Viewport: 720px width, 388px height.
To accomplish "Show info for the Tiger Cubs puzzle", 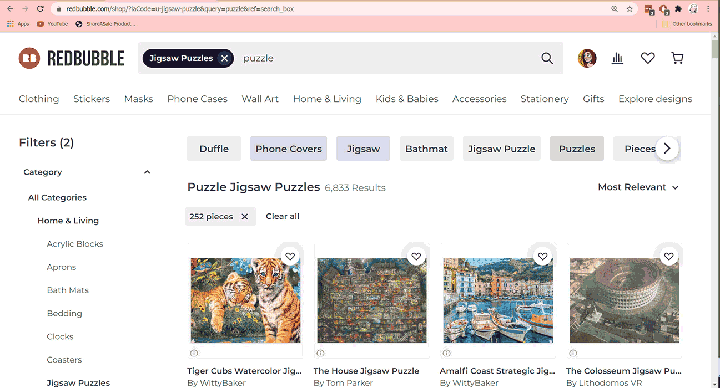I will coord(194,353).
